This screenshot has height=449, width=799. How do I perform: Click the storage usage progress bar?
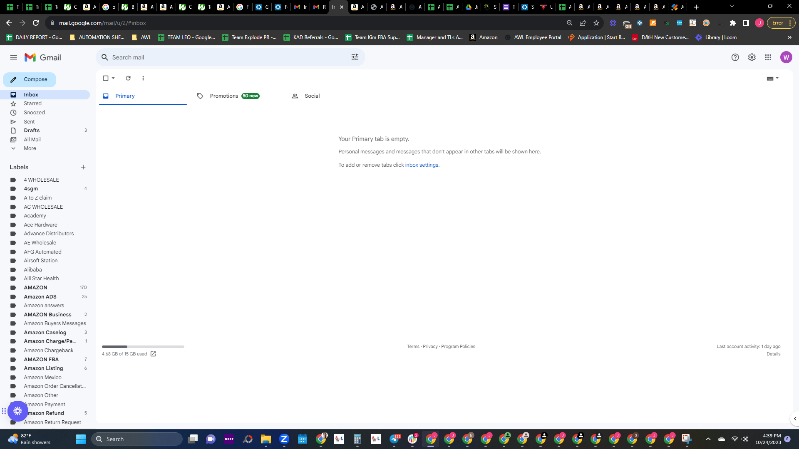coord(143,346)
